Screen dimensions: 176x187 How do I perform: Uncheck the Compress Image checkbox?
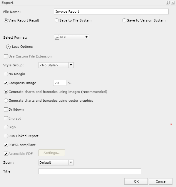point(6,83)
